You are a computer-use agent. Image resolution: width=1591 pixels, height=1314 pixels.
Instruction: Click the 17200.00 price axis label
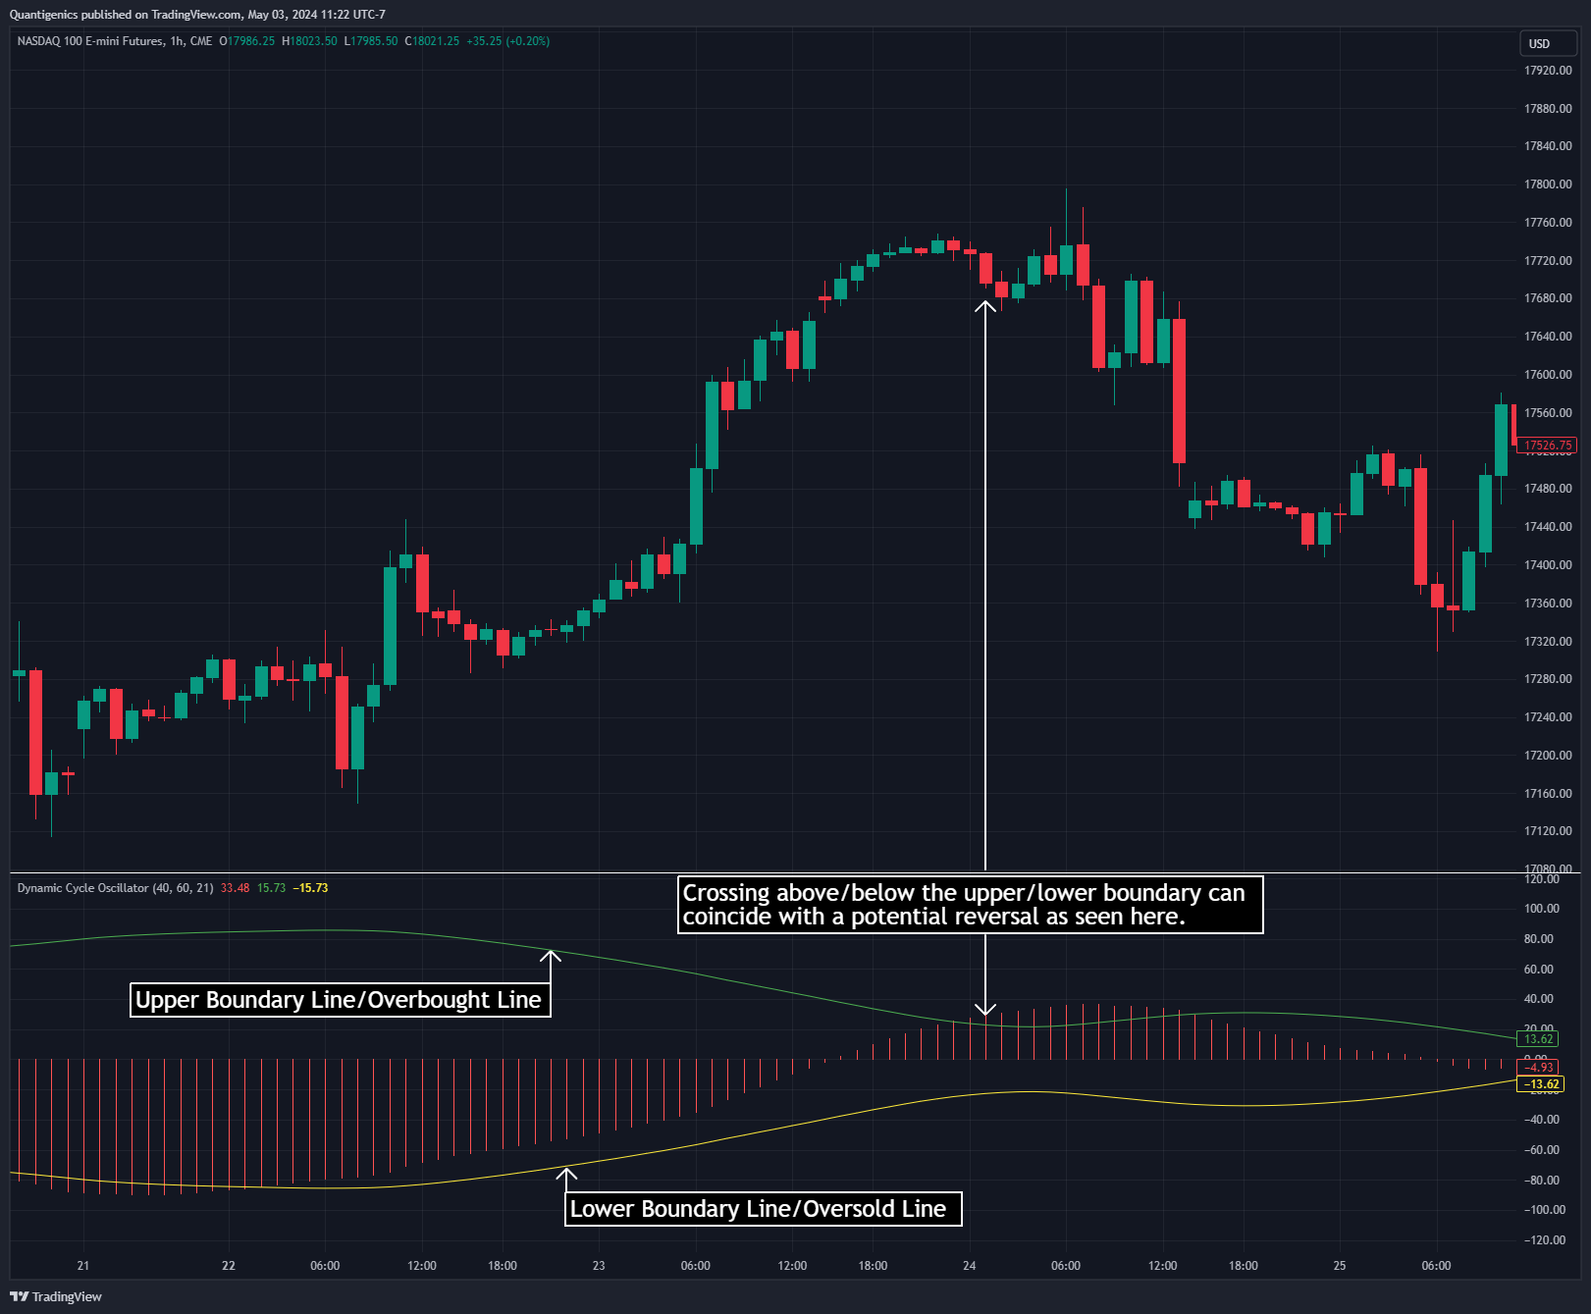tap(1548, 756)
